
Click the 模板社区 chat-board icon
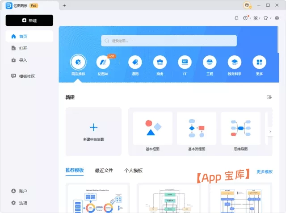click(x=13, y=76)
